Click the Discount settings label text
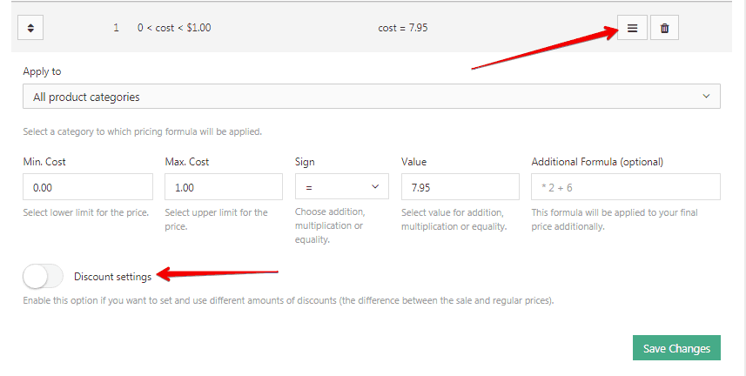 (113, 277)
